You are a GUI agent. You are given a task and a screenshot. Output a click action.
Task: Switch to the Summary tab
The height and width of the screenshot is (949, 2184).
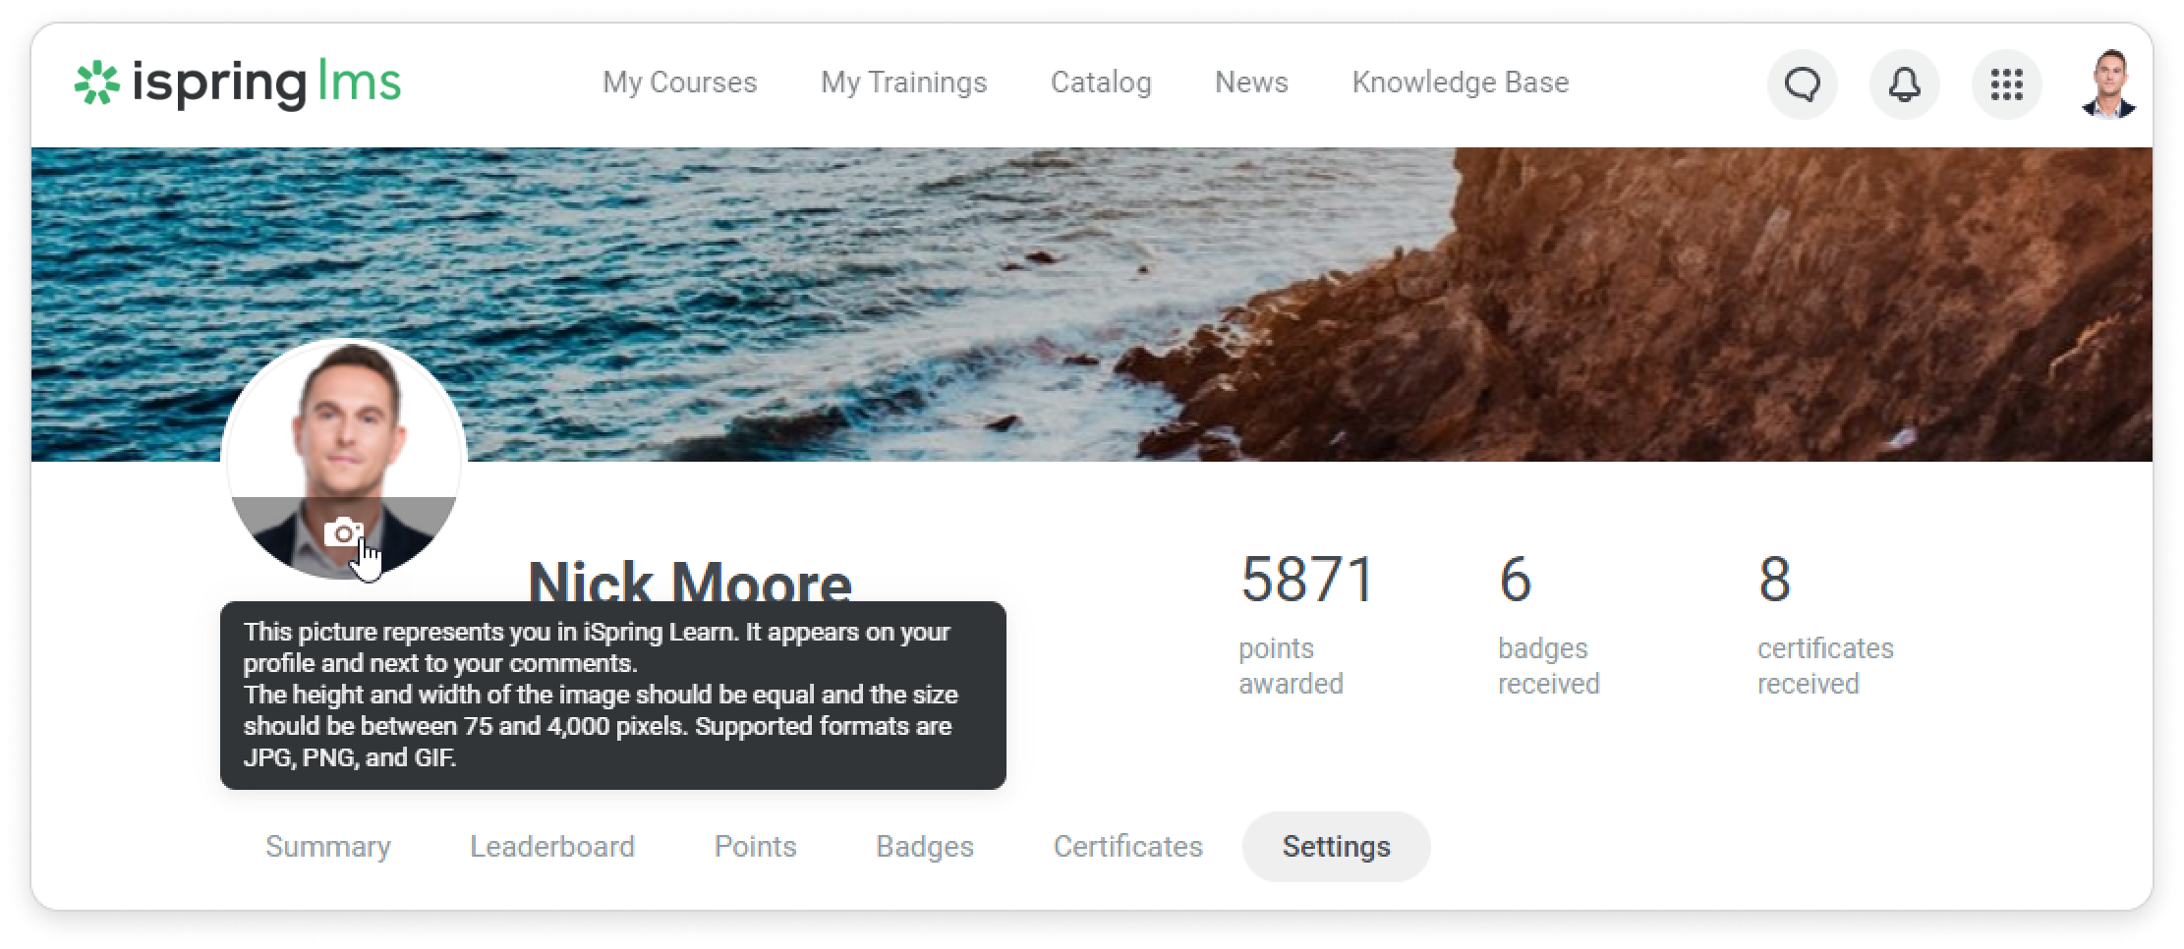328,847
